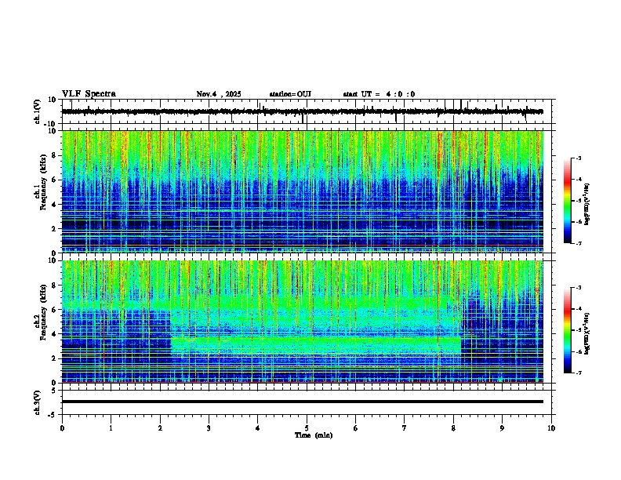Image resolution: width=621 pixels, height=480 pixels.
Task: Click the '6' kHz tick of ch.2 spectrogram
Action: [x=54, y=310]
